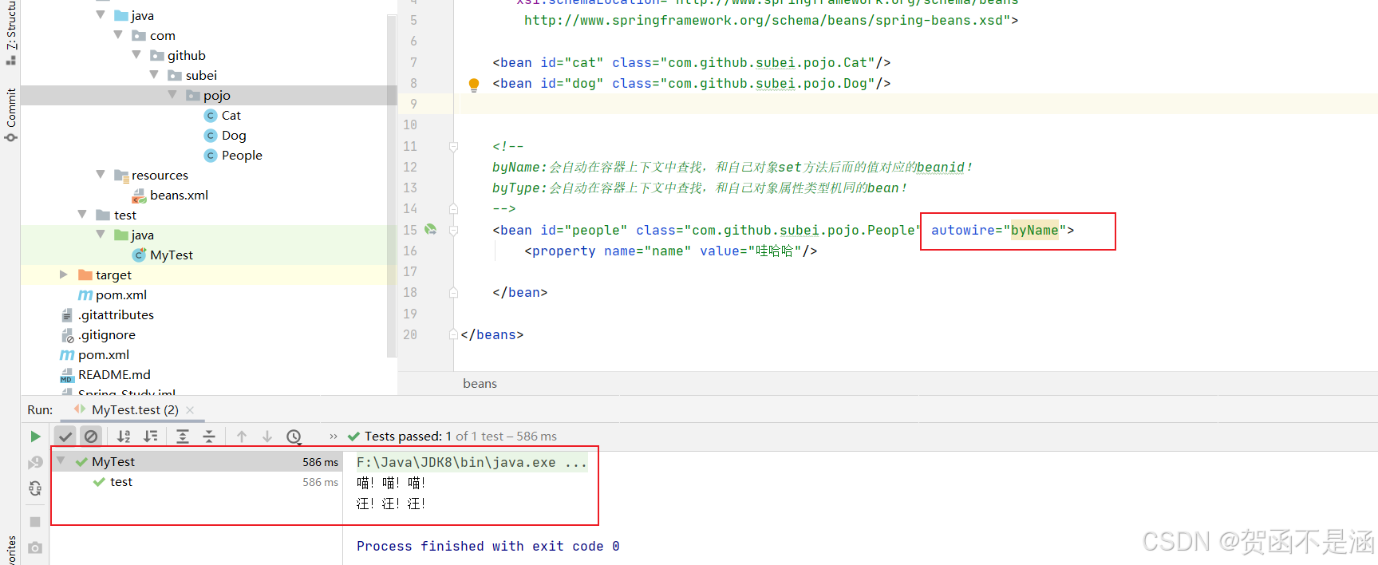
Task: Open the Dog class file
Action: pyautogui.click(x=234, y=135)
